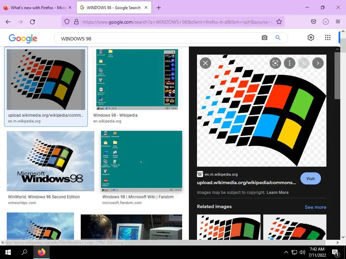
Task: Click the forward navigation arrow
Action: tap(20, 22)
